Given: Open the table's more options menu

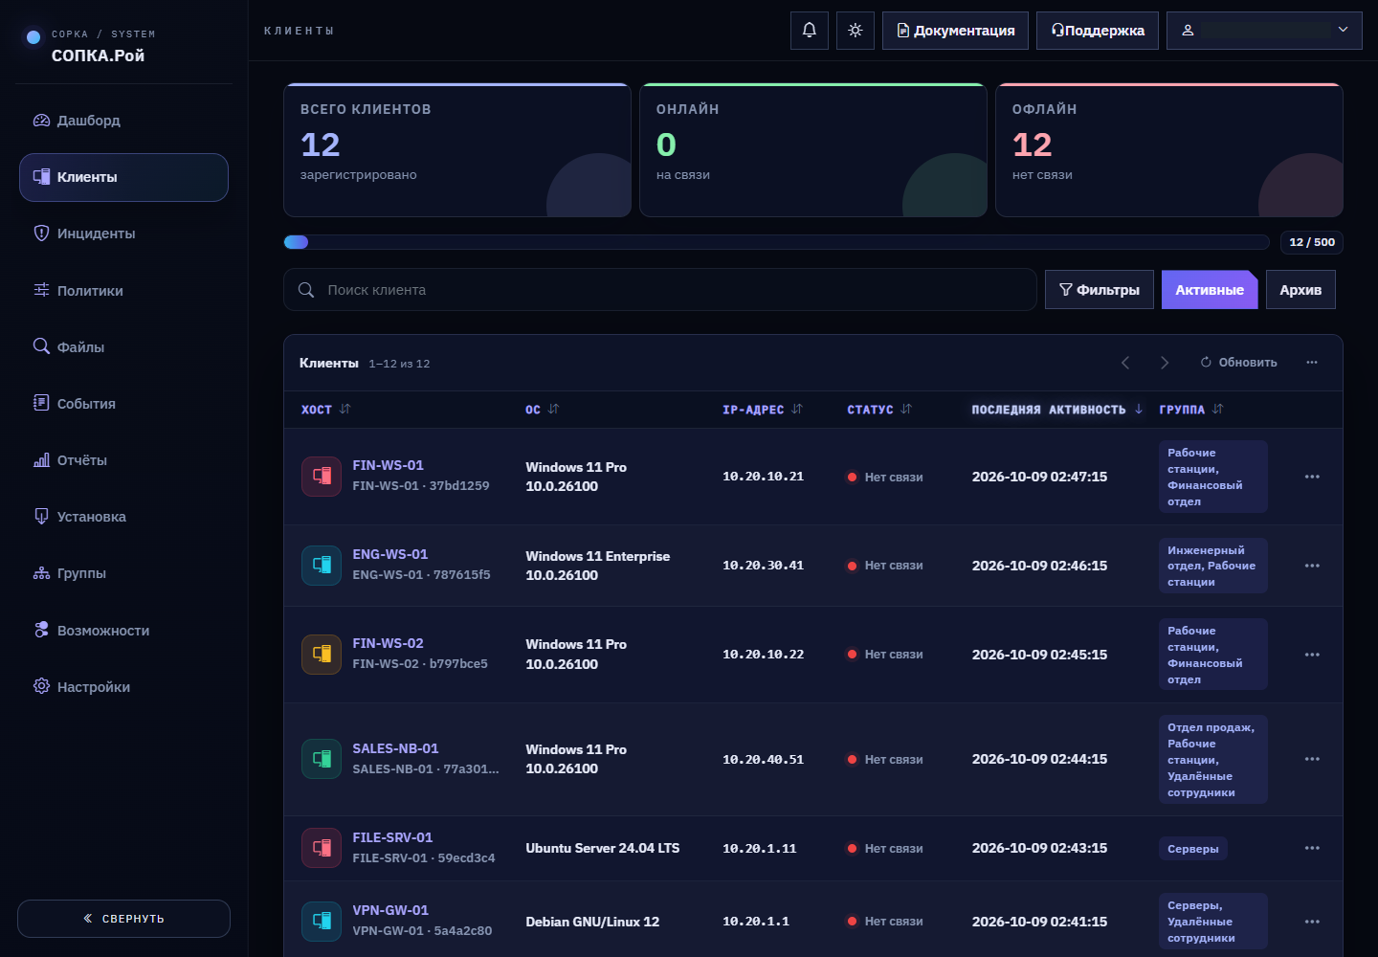Looking at the screenshot, I should tap(1312, 363).
